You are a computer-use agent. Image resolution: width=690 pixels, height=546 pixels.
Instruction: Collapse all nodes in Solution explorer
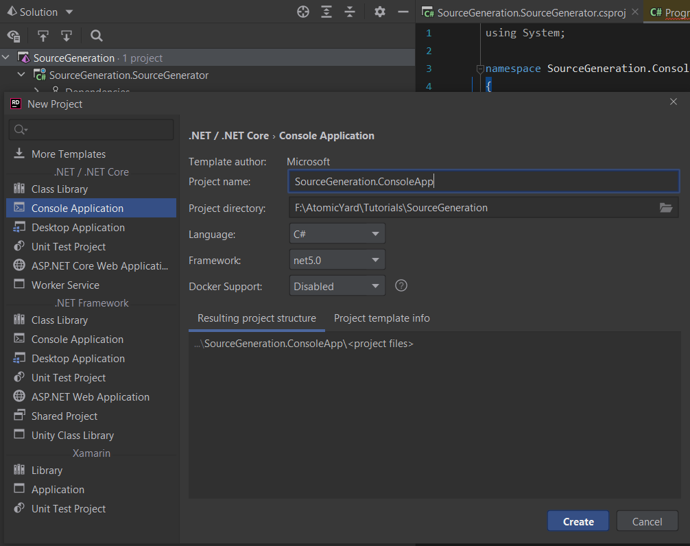[x=350, y=12]
